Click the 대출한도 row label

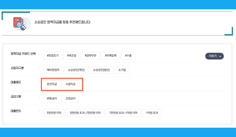16,111
